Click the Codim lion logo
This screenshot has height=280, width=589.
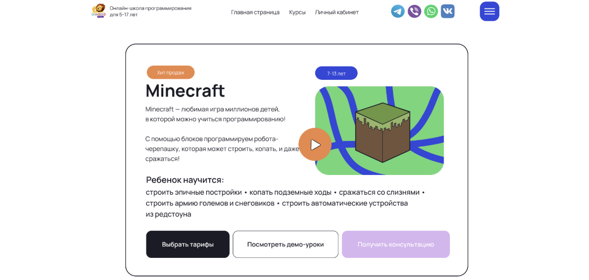(x=99, y=11)
